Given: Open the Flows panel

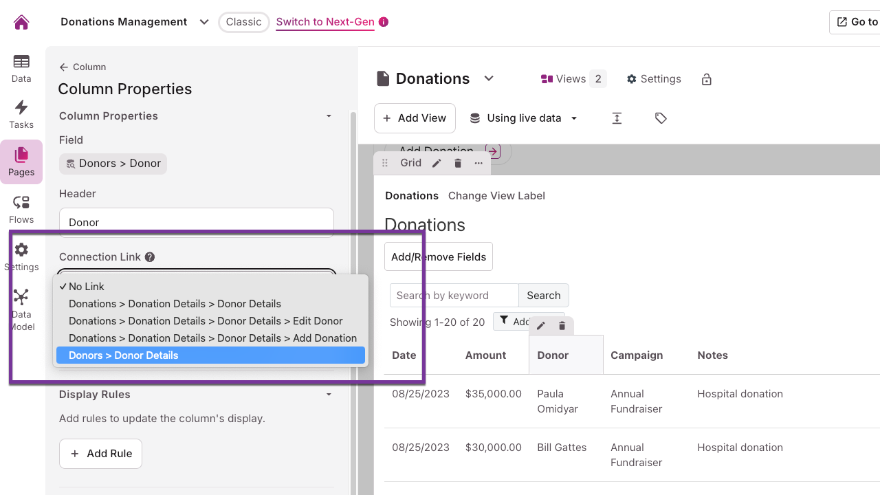Looking at the screenshot, I should (21, 208).
